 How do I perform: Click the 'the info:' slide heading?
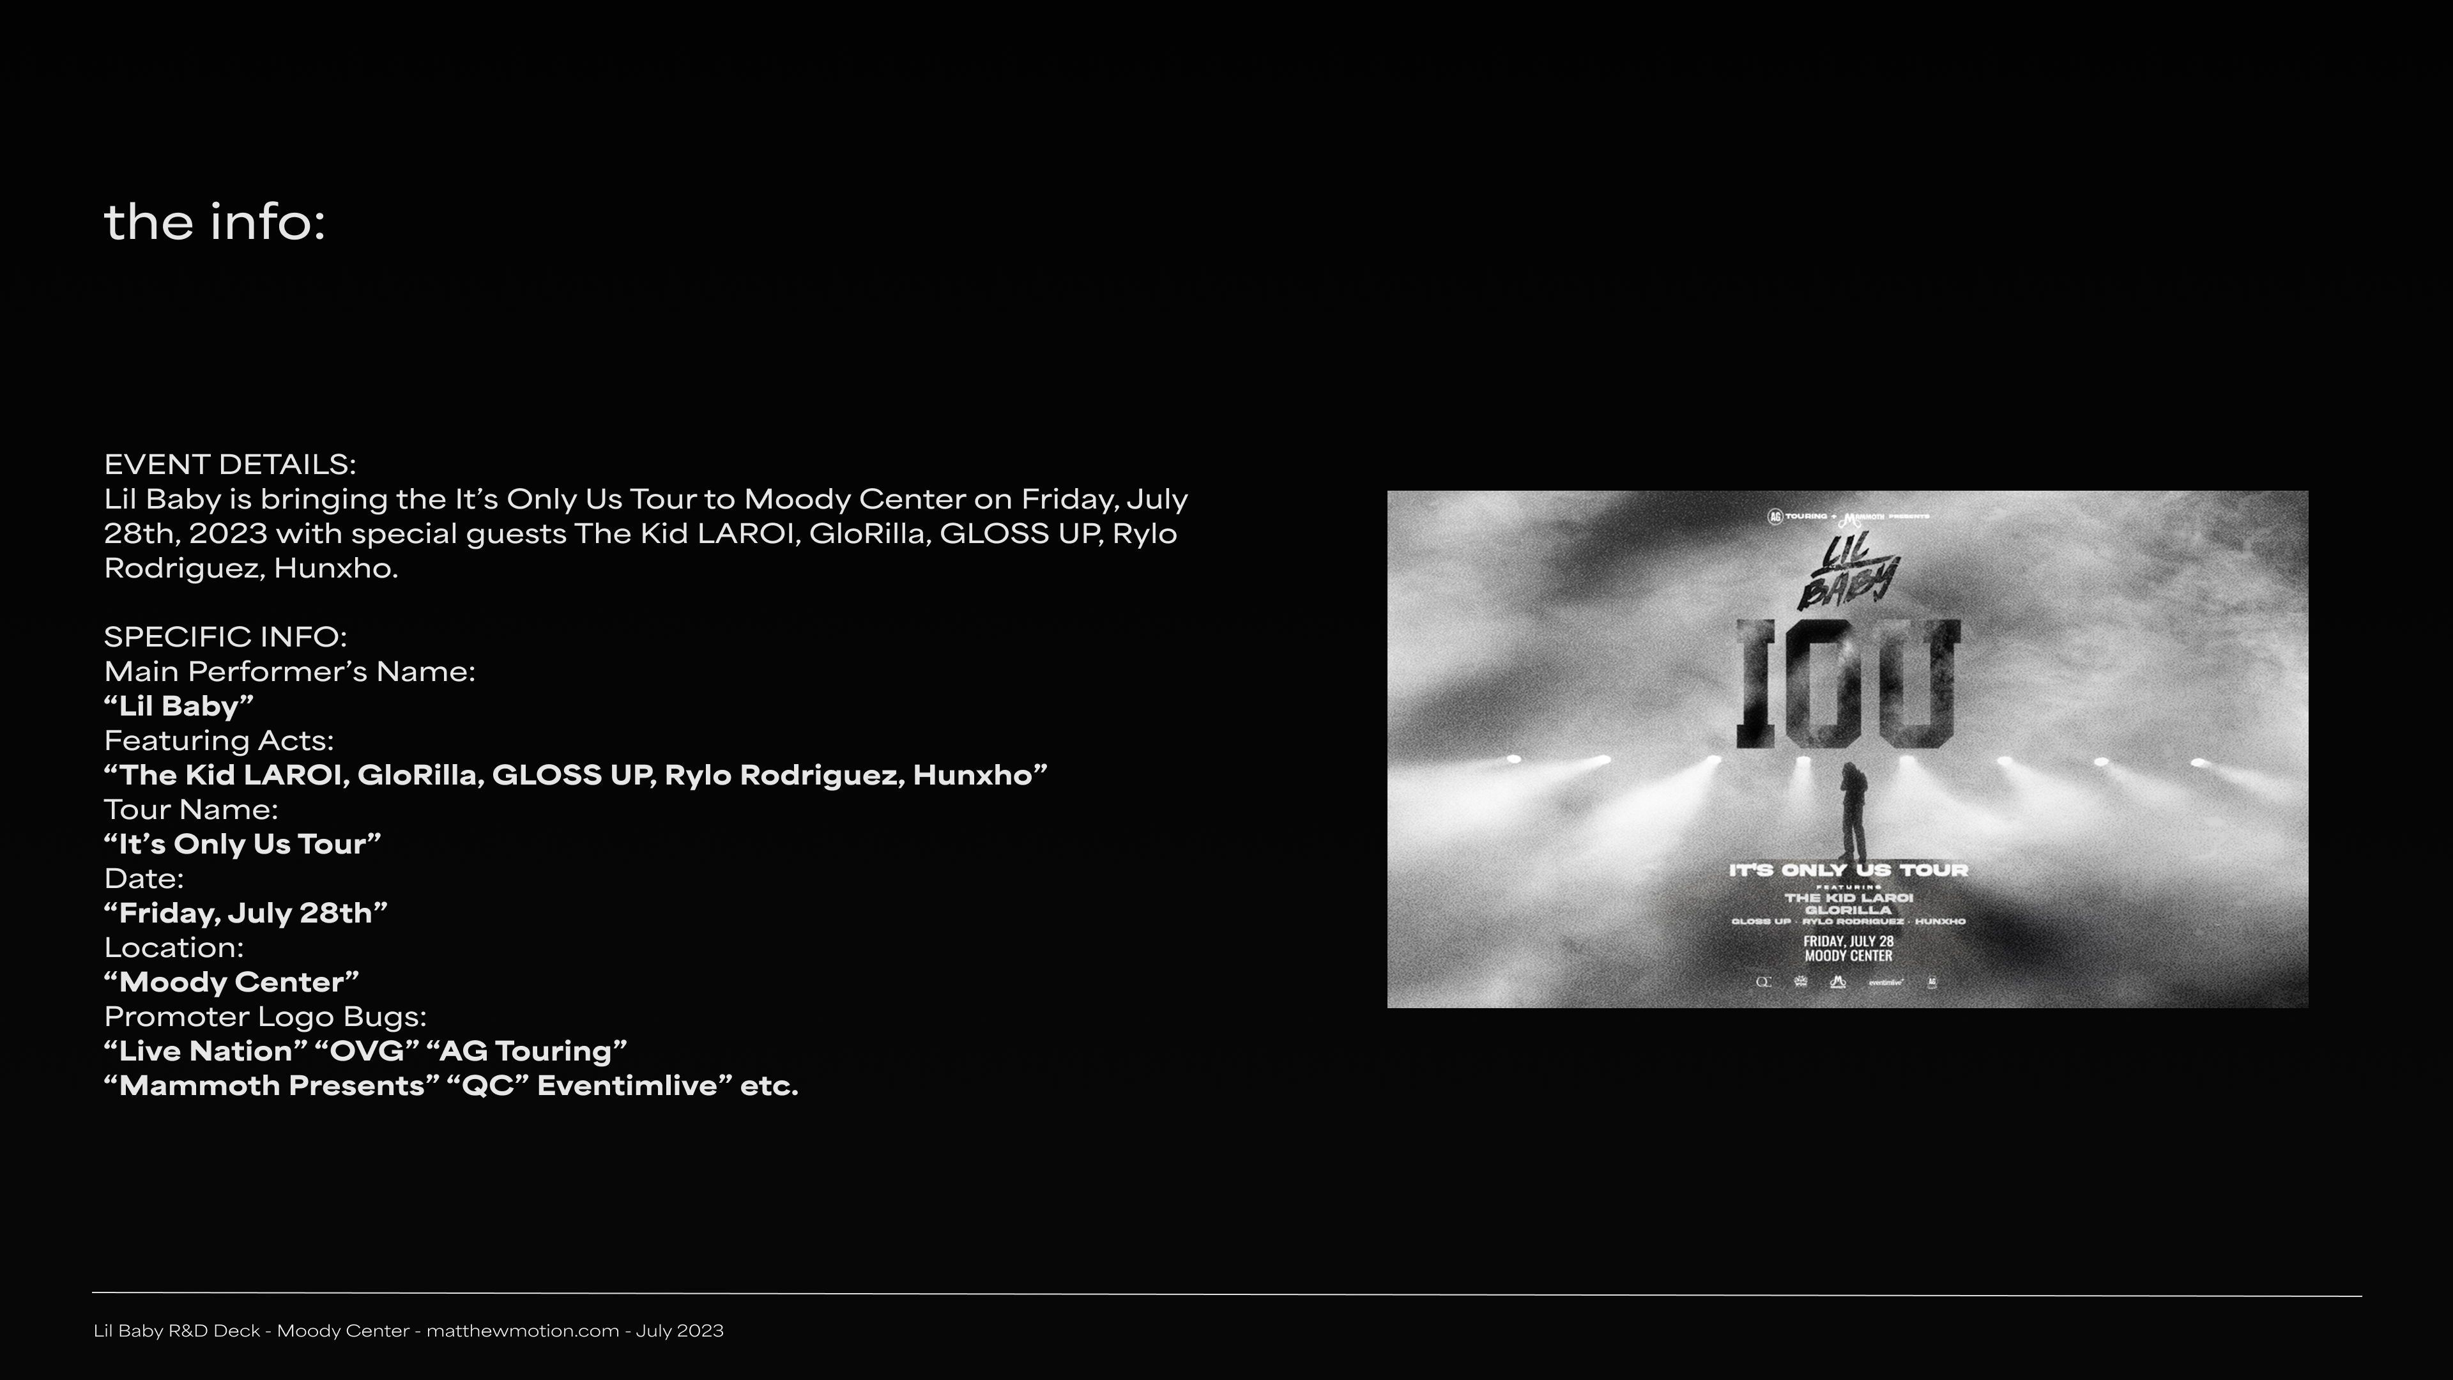[214, 222]
